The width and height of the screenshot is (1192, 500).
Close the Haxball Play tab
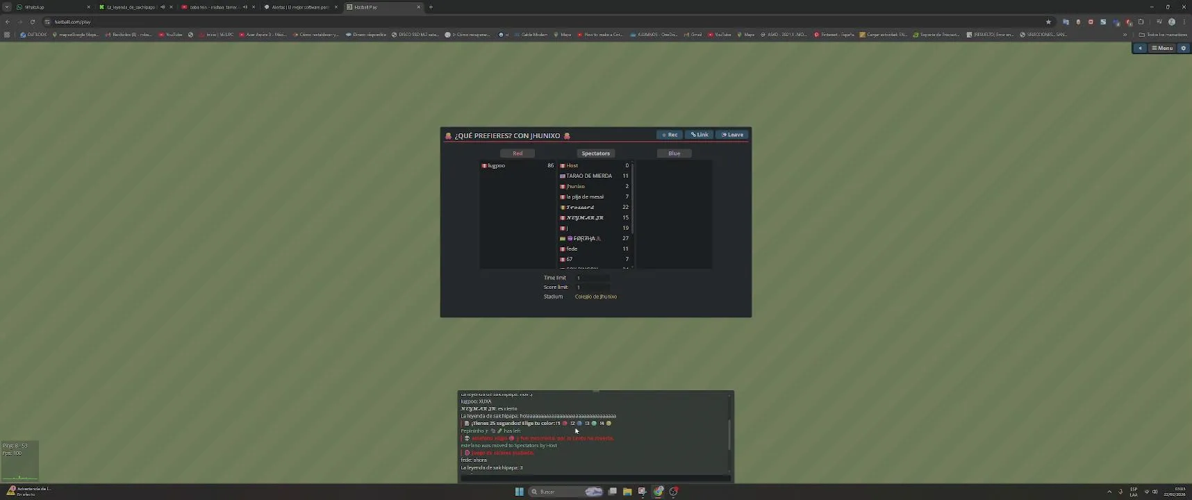tap(418, 7)
